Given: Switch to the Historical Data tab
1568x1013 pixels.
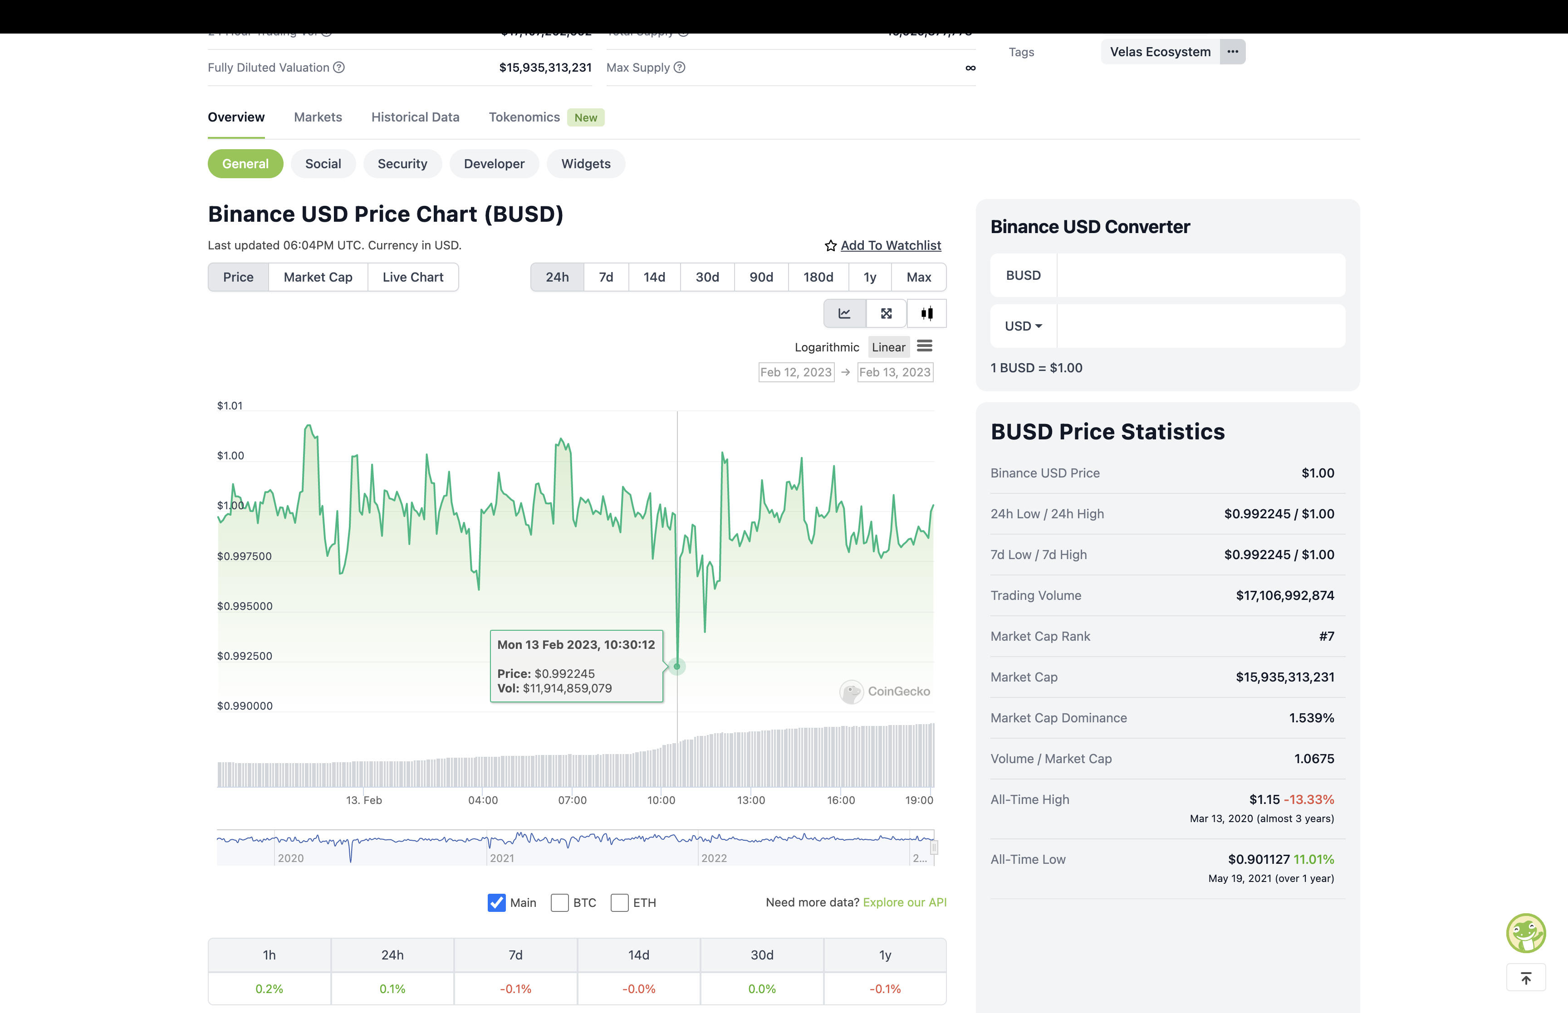Looking at the screenshot, I should (x=415, y=117).
